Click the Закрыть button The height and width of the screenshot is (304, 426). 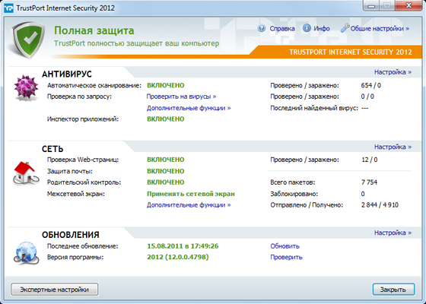[393, 290]
